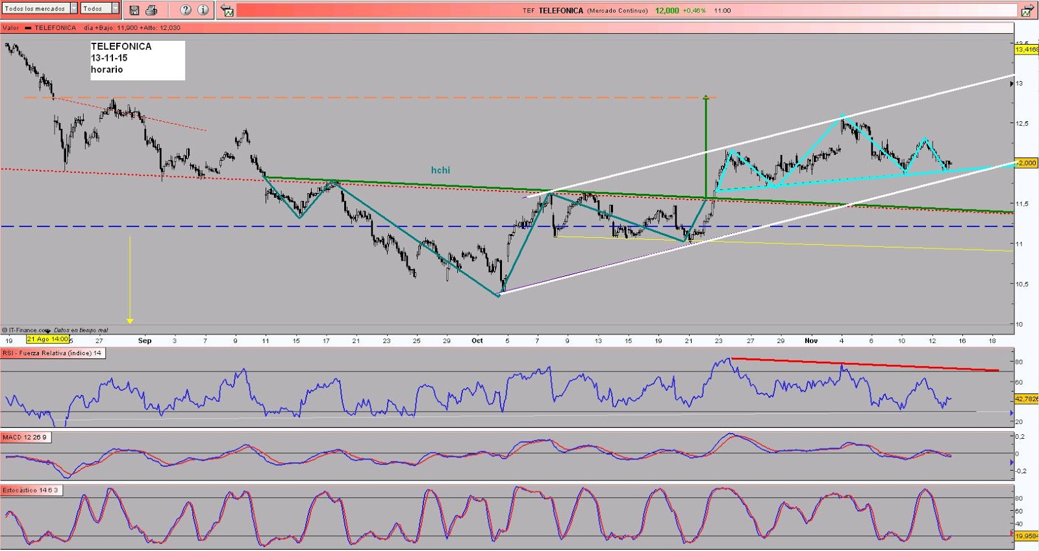The width and height of the screenshot is (1039, 551).
Task: Click the 11:00 time in the header
Action: coord(722,10)
